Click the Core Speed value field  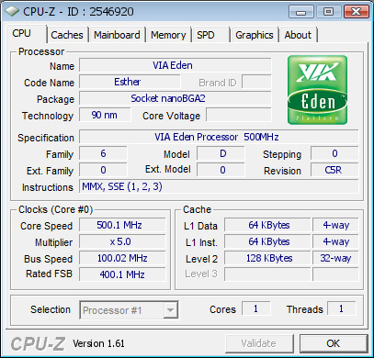click(122, 225)
